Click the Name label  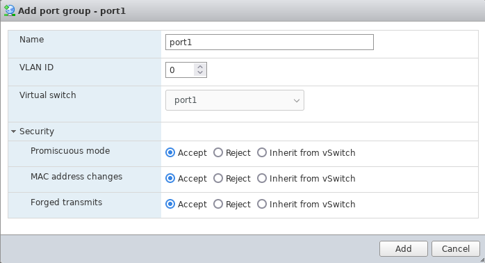[x=31, y=40]
